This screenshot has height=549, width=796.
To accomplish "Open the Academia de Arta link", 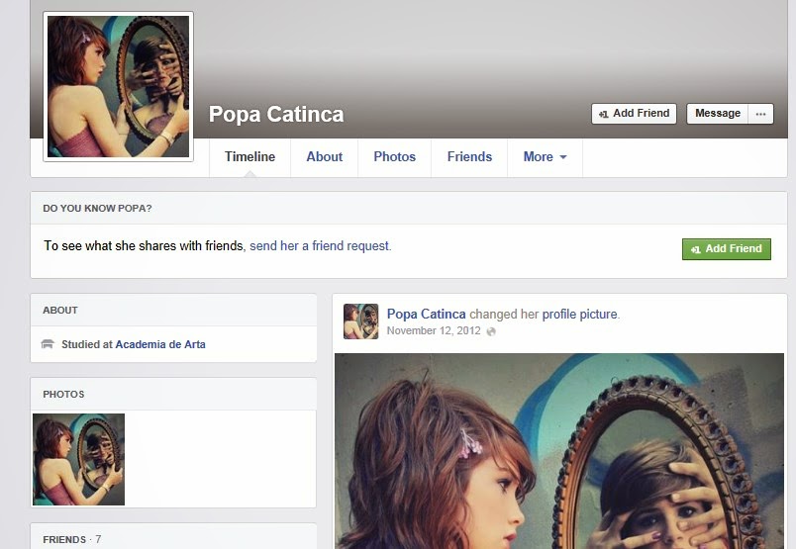I will [160, 344].
